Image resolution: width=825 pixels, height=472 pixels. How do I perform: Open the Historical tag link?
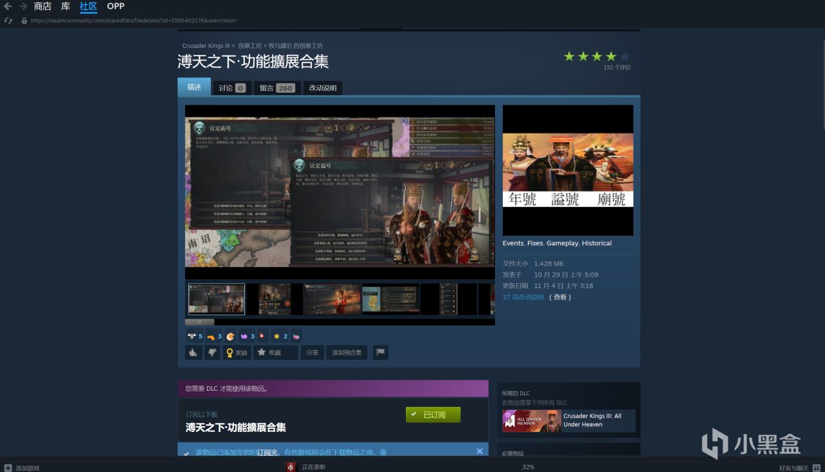pos(597,243)
